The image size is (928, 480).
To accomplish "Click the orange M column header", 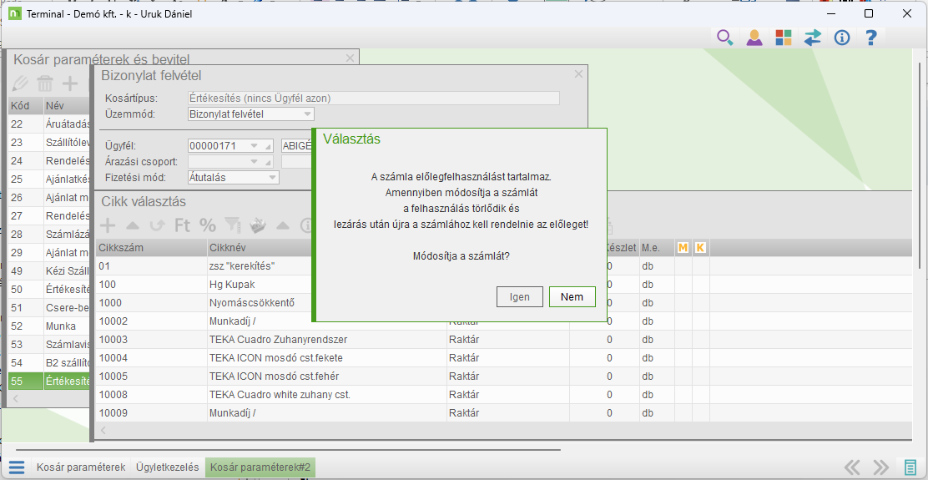I will pyautogui.click(x=683, y=247).
